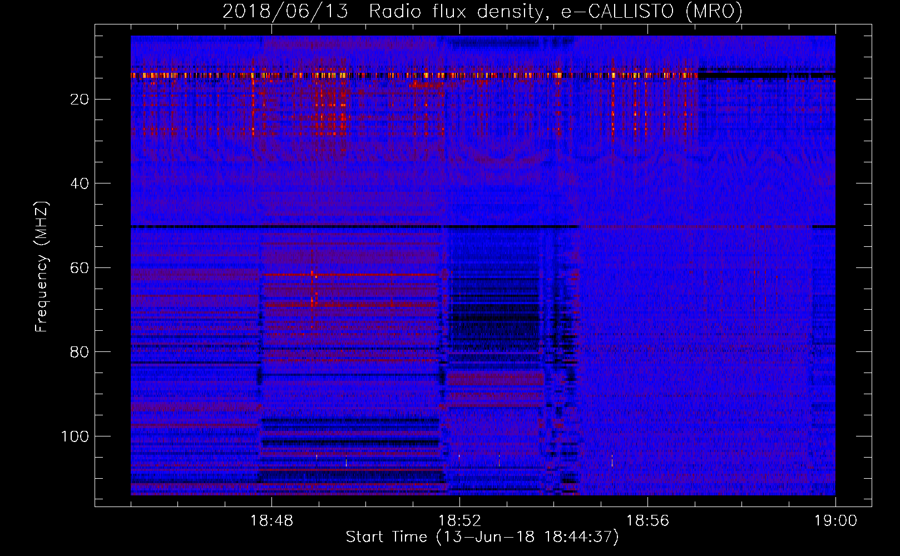Click the 80 MHz frequency tick label
Screen dimensions: 900x556
tap(80, 353)
